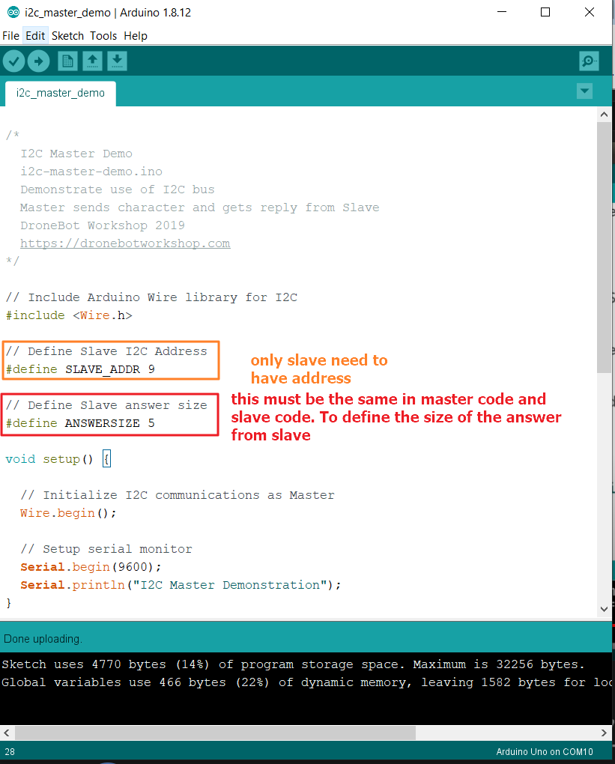Click the vertical editor scrollbar thumb
The height and width of the screenshot is (764, 615).
604,247
